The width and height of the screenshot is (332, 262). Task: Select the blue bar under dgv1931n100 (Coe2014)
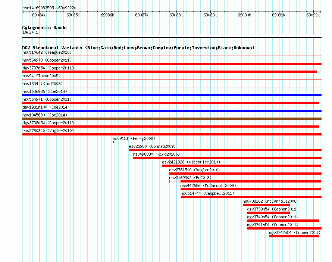tap(172, 111)
